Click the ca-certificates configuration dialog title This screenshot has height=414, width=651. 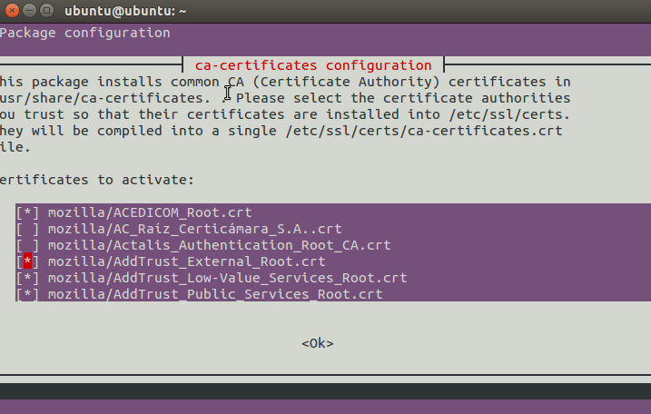pyautogui.click(x=313, y=65)
